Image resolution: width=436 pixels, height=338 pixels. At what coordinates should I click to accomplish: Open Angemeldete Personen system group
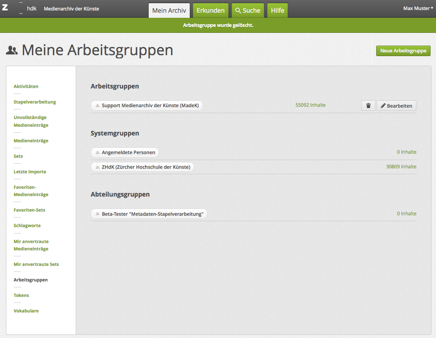point(125,152)
